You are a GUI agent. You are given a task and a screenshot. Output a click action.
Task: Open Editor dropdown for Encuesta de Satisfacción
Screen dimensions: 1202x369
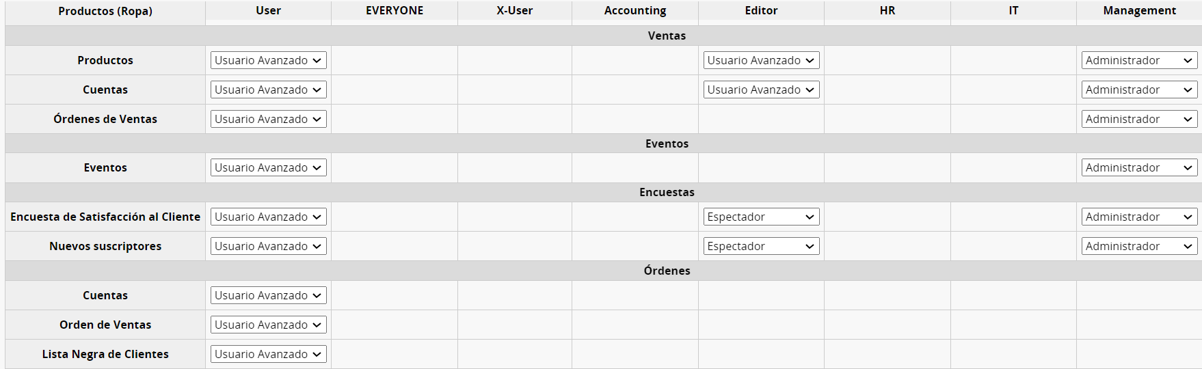(761, 217)
